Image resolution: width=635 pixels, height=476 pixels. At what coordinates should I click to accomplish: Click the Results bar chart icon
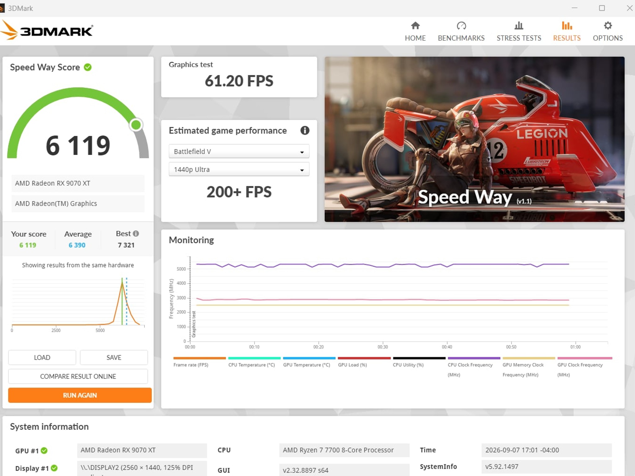(567, 25)
